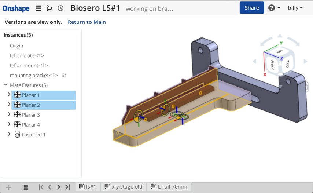Image resolution: width=313 pixels, height=193 pixels.
Task: Go to the next tab arrow
Action: [x=59, y=187]
